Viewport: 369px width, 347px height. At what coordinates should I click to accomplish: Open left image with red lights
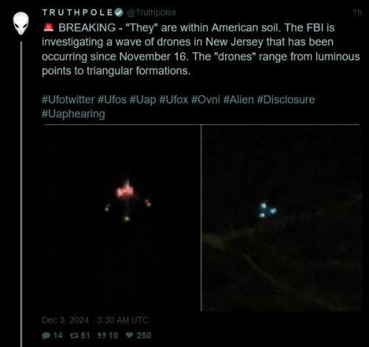point(123,218)
